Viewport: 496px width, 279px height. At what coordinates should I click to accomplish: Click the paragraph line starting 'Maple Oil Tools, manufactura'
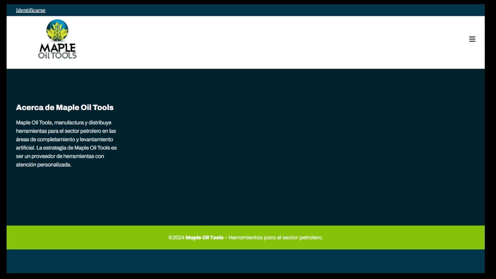[64, 122]
